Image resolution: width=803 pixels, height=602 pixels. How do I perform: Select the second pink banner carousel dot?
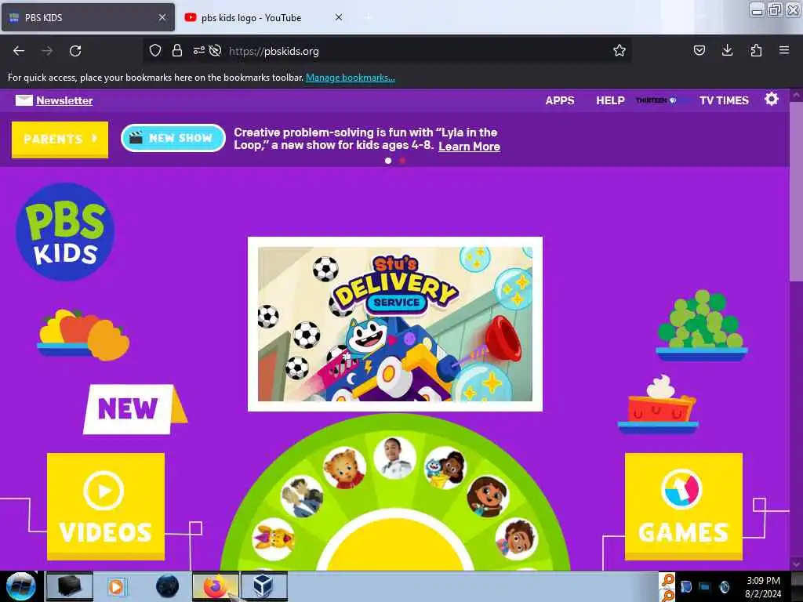click(x=402, y=161)
